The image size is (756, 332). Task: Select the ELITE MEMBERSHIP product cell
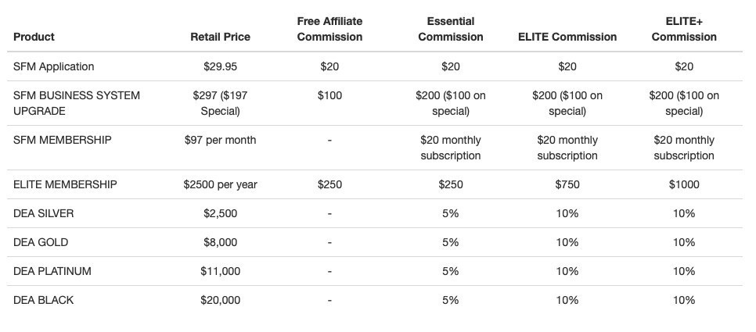65,184
